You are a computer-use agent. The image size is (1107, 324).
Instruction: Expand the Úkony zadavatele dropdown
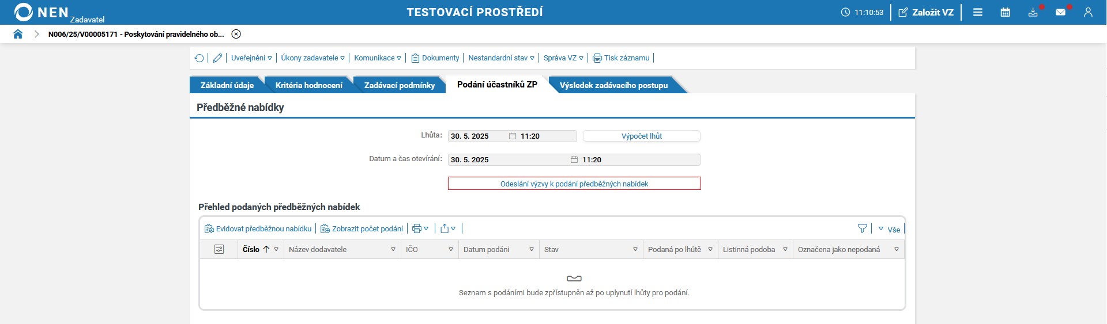coord(313,58)
